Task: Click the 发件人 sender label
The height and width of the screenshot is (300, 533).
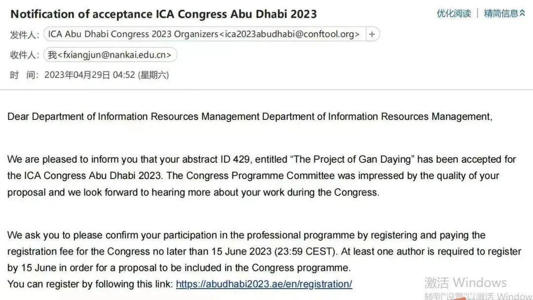Action: coord(25,35)
